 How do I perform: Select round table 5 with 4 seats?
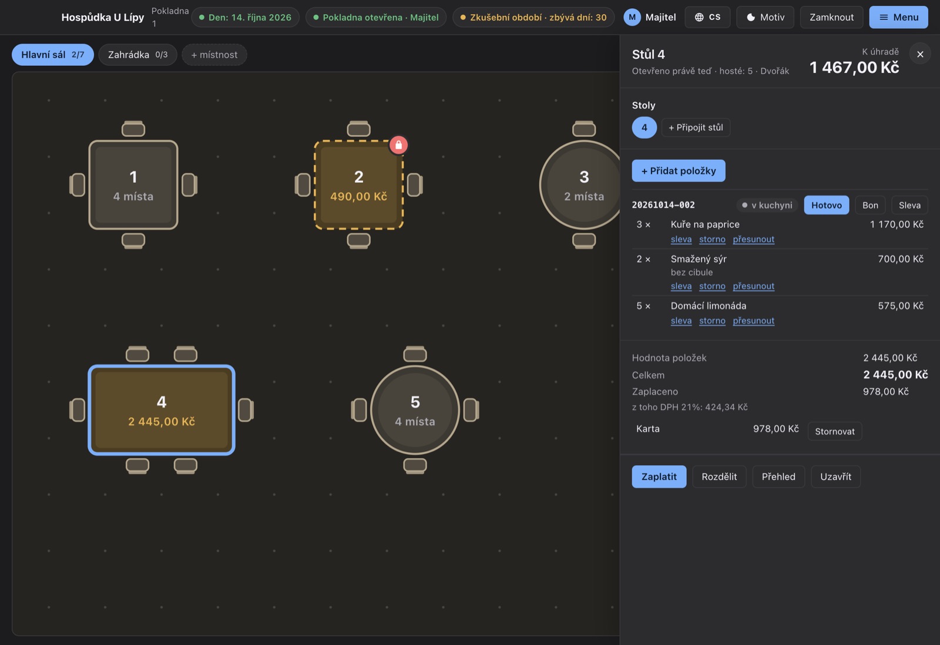(415, 410)
